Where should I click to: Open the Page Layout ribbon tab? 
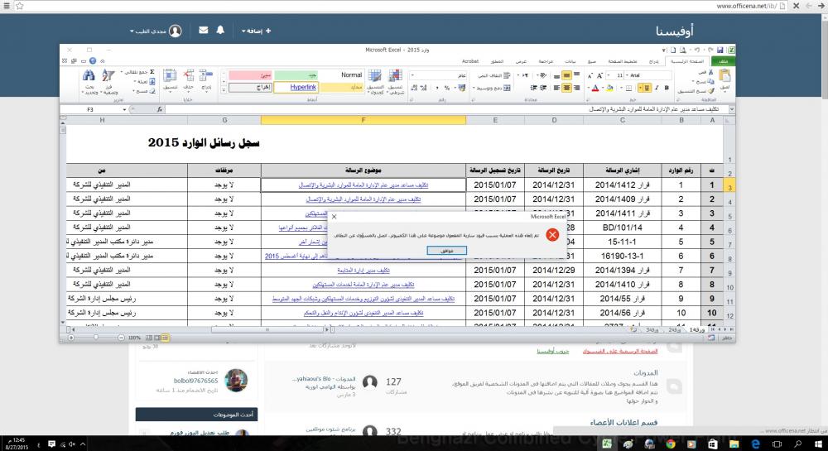[623, 61]
